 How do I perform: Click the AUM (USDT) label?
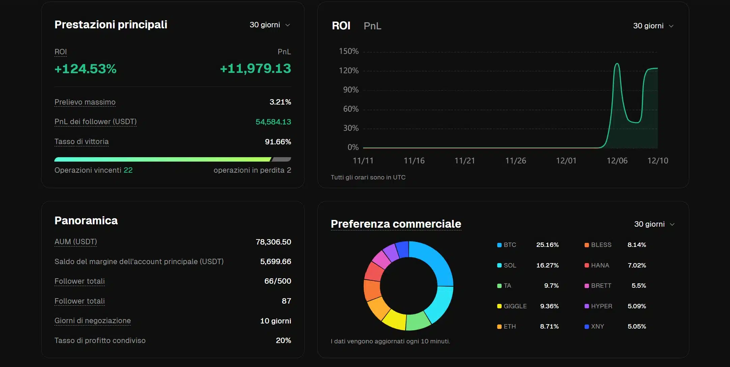click(x=76, y=242)
